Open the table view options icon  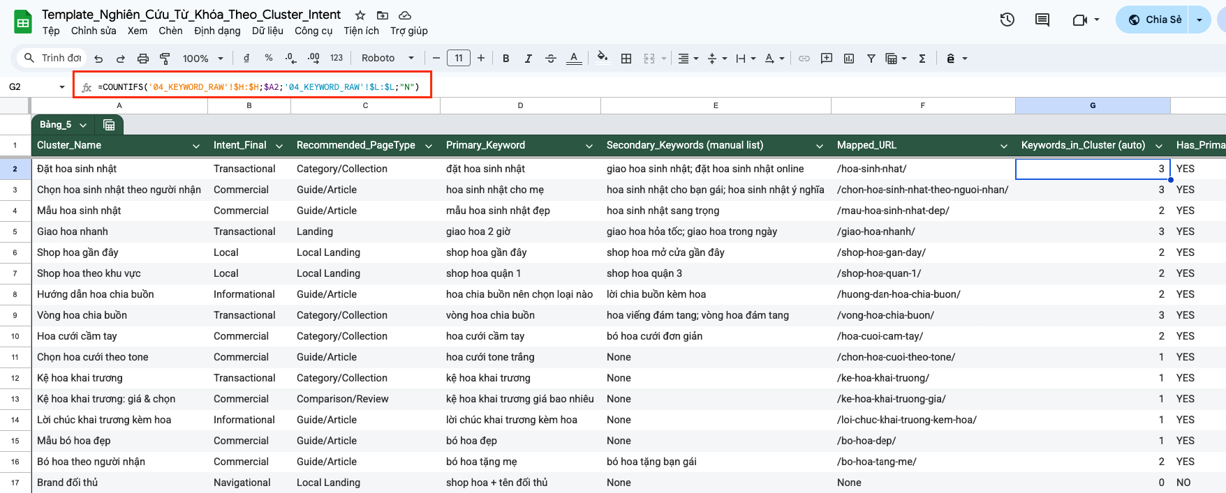point(896,59)
